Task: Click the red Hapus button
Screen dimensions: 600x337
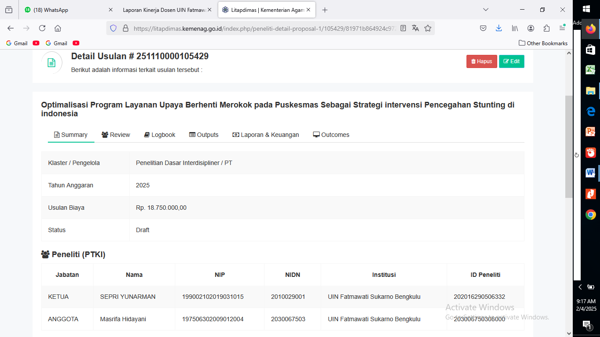Action: (x=481, y=61)
